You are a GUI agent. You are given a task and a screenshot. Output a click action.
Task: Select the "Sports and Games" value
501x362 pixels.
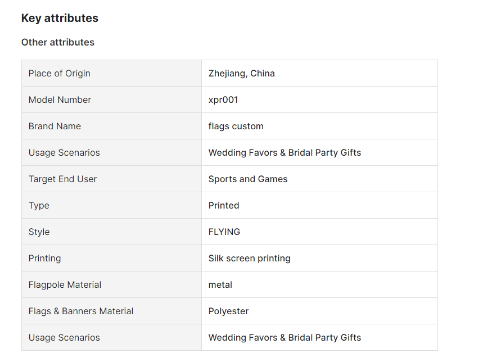coord(248,179)
